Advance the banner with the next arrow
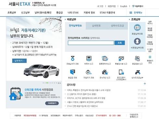This screenshot has width=159, height=119. pyautogui.click(x=60, y=83)
